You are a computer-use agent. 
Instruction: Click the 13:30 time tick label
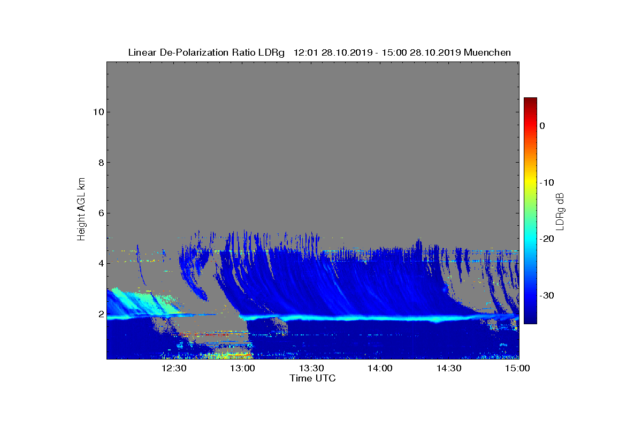click(311, 369)
